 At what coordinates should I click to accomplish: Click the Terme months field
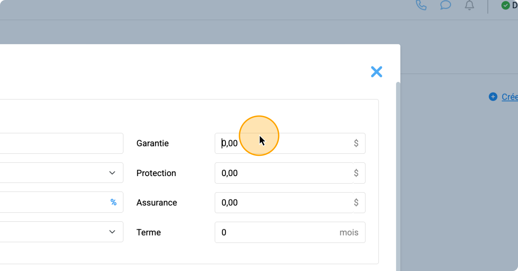click(x=277, y=232)
